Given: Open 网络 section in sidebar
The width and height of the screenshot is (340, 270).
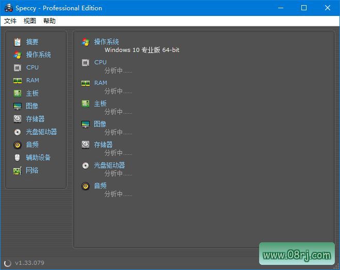Looking at the screenshot, I should coord(32,170).
